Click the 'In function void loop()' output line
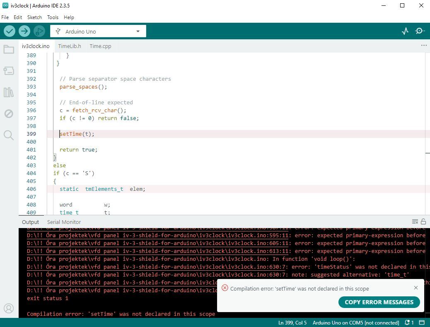 (191, 259)
